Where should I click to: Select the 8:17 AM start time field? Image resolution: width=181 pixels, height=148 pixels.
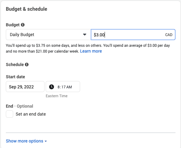tap(63, 87)
